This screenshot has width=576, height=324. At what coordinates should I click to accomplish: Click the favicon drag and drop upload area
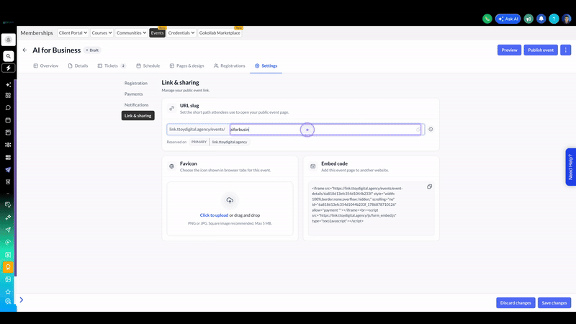230,209
